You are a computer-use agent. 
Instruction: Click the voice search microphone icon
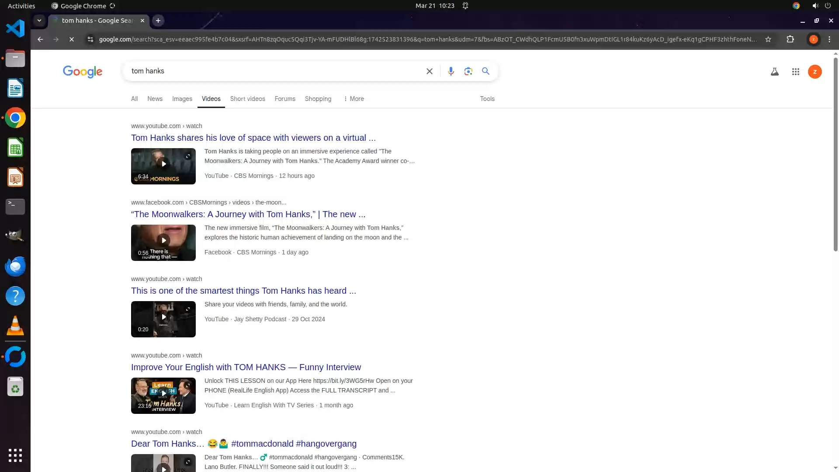(451, 71)
